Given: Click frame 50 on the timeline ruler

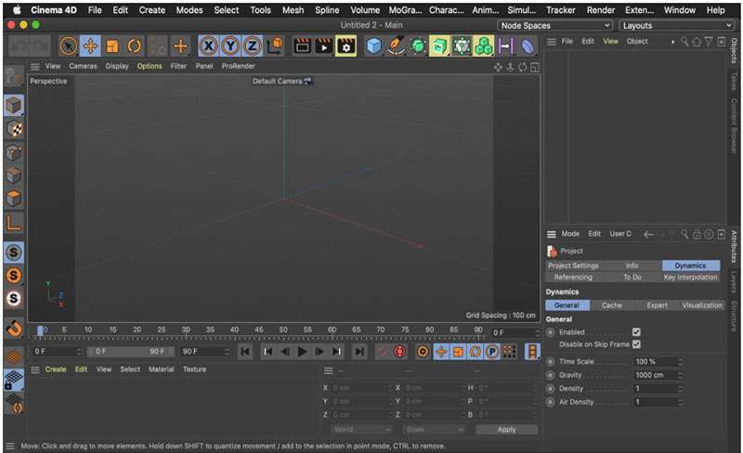Looking at the screenshot, I should tap(282, 330).
